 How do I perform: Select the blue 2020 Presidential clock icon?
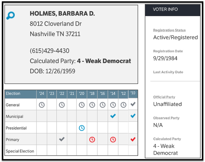(x=82, y=128)
